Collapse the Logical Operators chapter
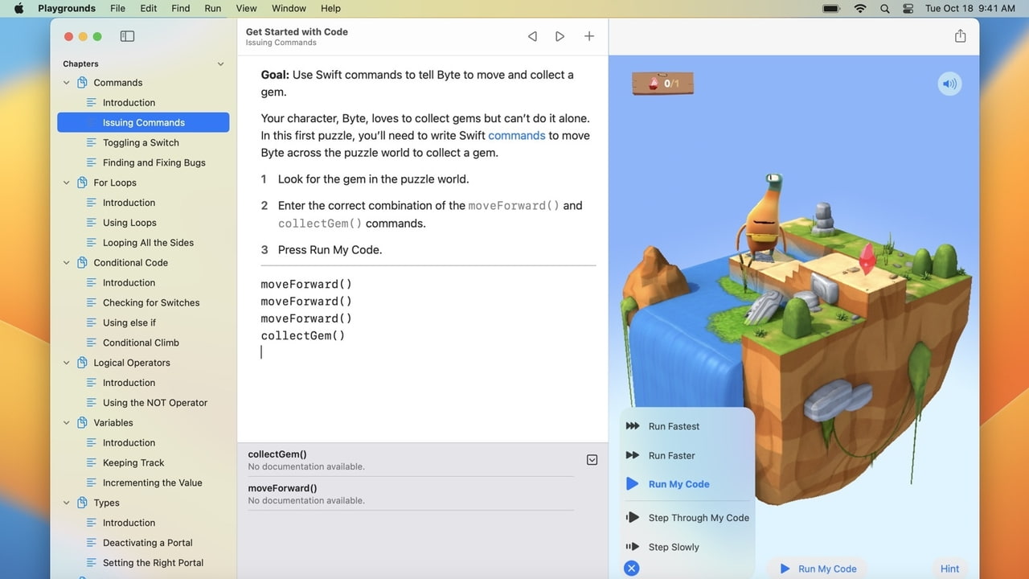Viewport: 1029px width, 579px height. coord(67,363)
